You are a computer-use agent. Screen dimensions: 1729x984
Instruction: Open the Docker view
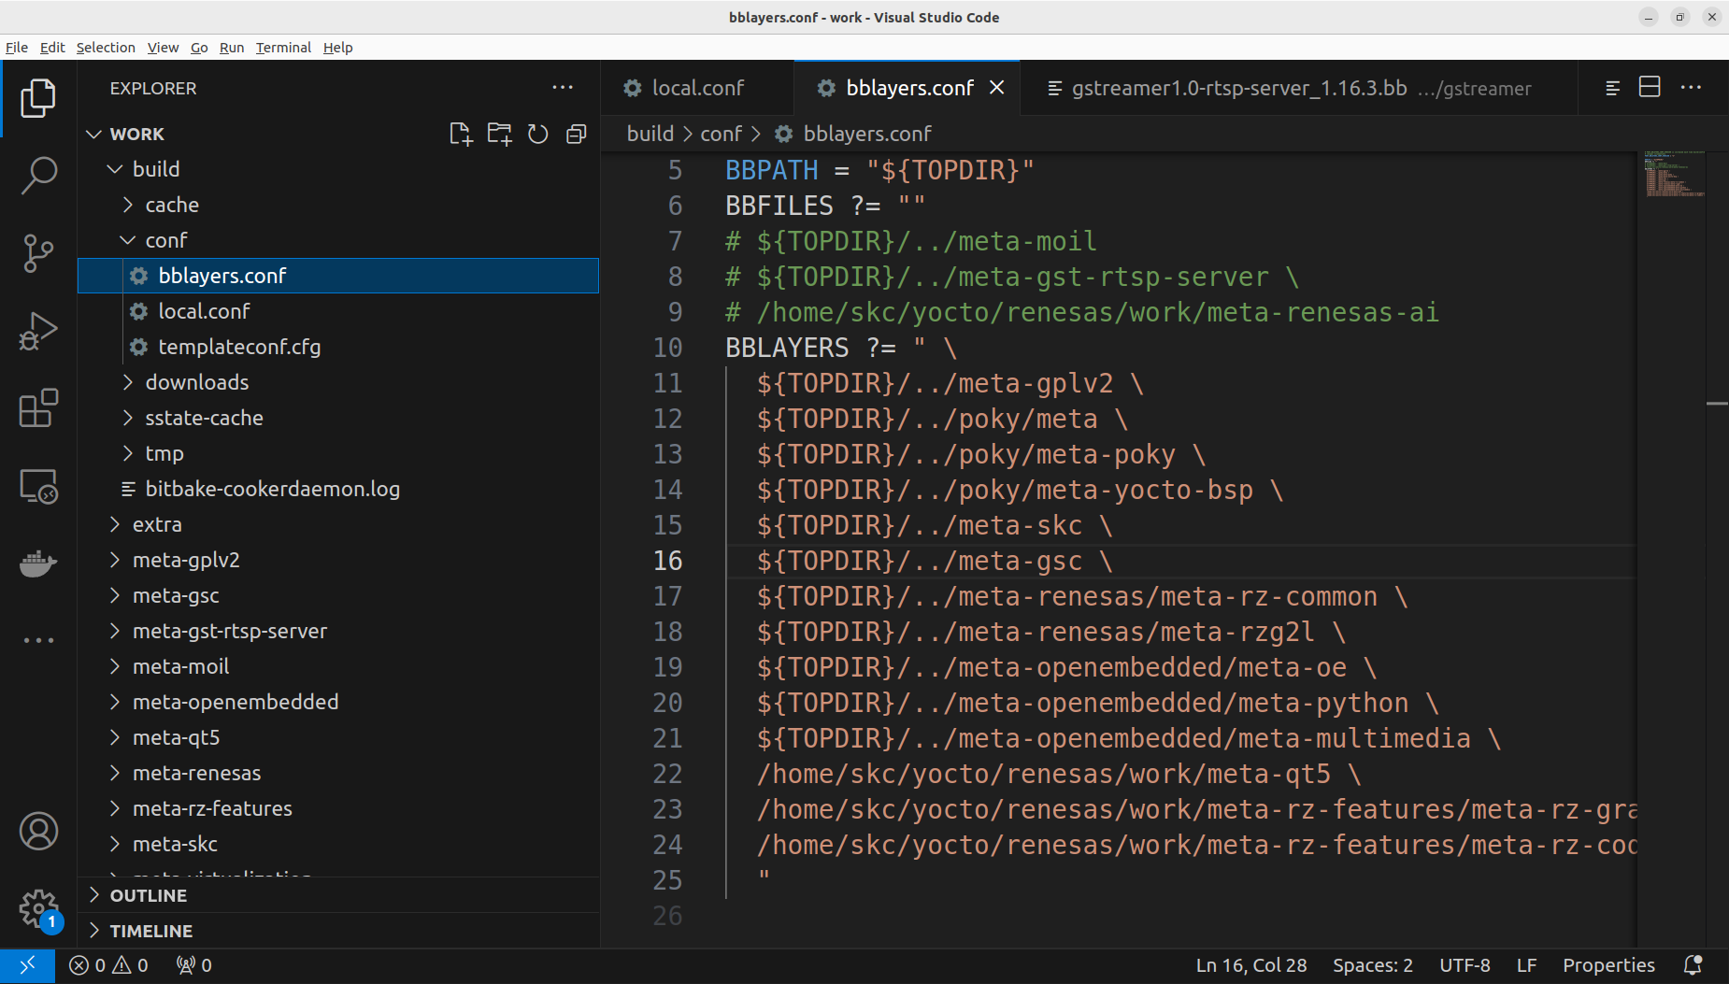(38, 563)
